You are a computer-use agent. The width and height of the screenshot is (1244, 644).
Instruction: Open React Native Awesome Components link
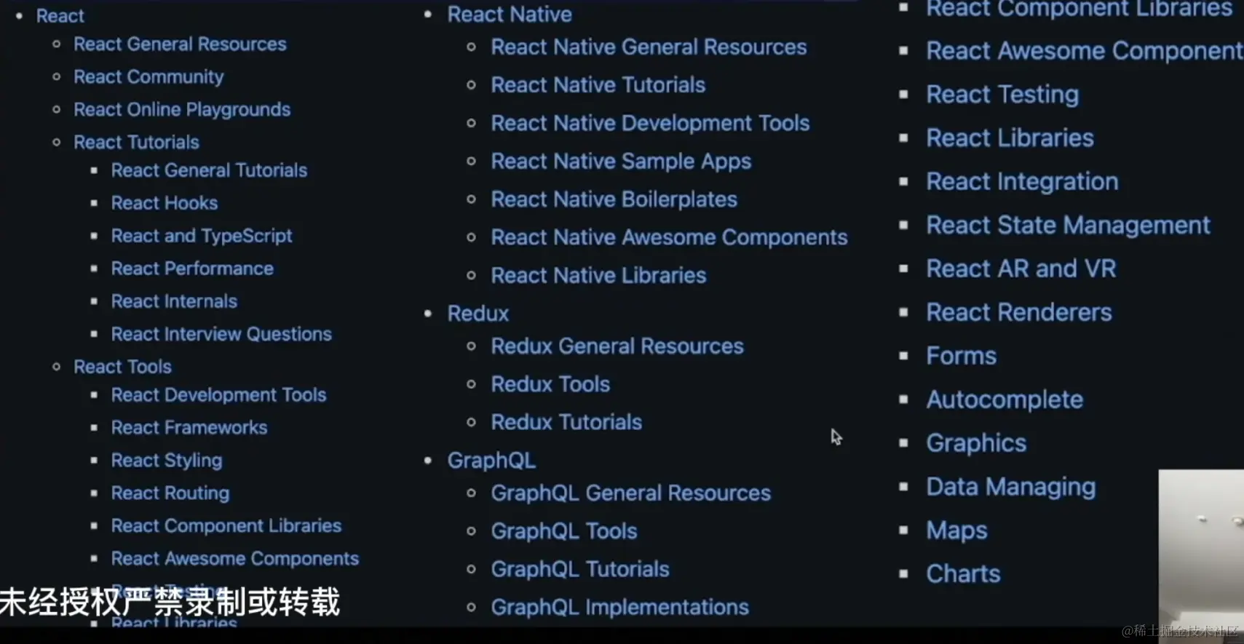[x=669, y=237]
